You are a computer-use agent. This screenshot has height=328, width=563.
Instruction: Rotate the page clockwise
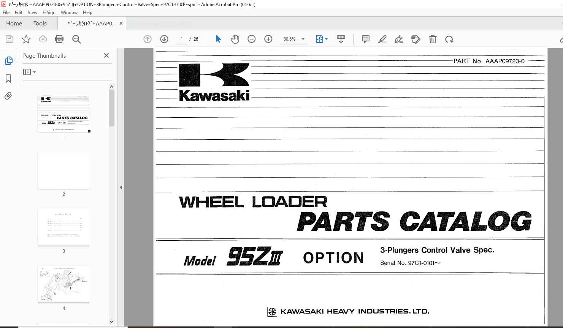(x=449, y=39)
